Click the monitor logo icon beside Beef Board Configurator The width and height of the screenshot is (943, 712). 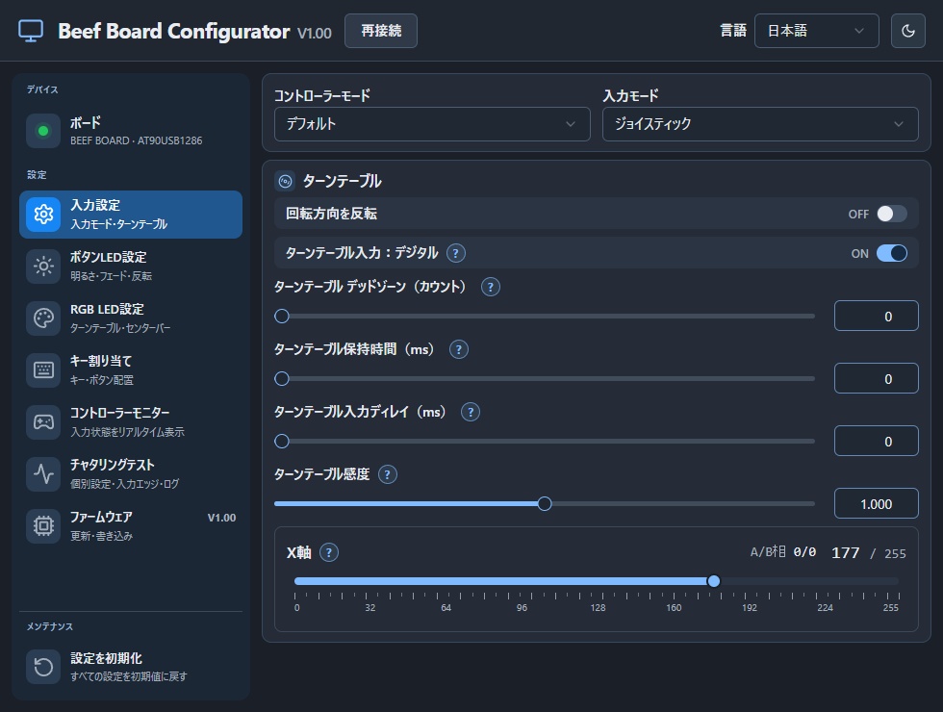point(31,31)
